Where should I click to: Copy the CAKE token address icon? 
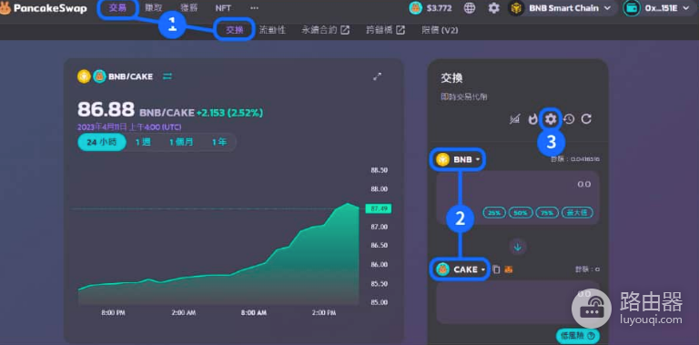496,269
